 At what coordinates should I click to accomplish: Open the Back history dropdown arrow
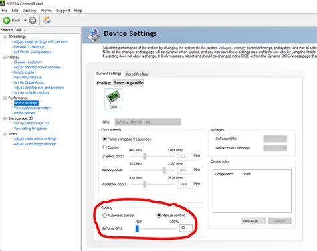pyautogui.click(x=25, y=21)
